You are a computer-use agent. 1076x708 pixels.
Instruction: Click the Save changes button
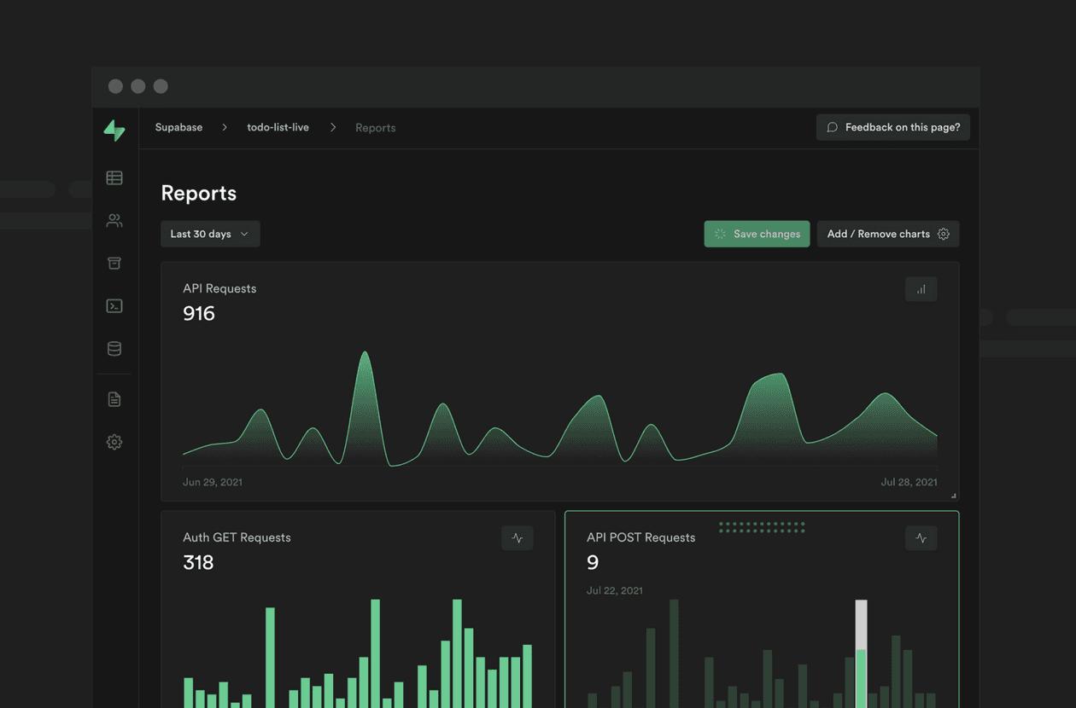pos(757,234)
